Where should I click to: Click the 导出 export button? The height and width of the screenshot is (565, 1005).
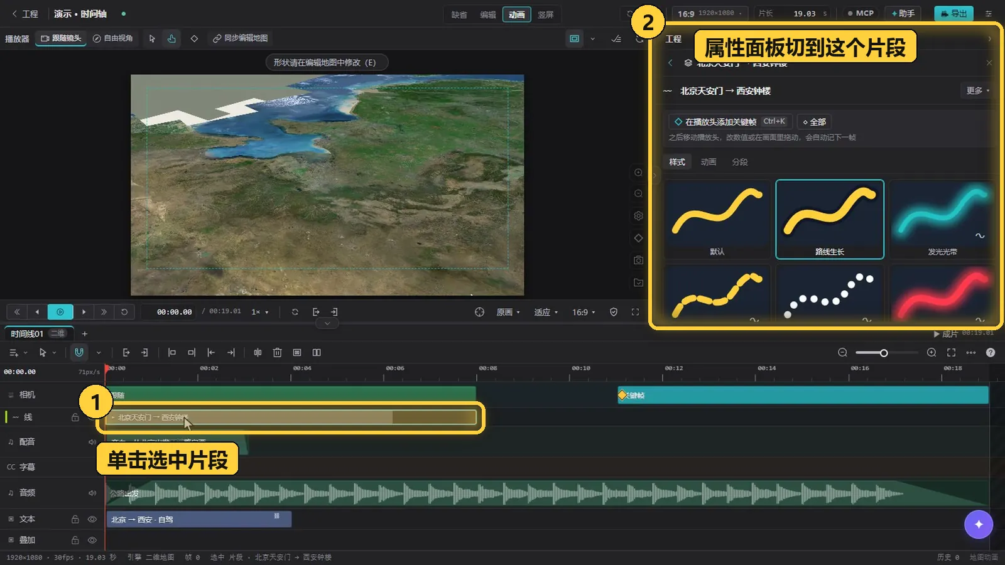(x=953, y=13)
